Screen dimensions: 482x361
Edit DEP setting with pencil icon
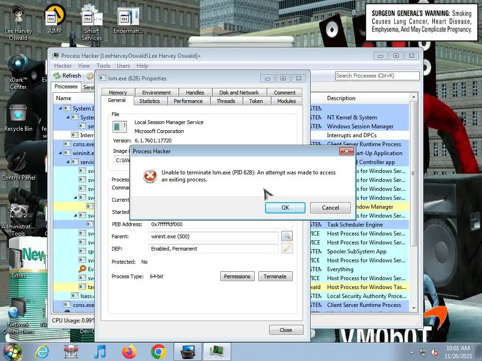[x=287, y=248]
